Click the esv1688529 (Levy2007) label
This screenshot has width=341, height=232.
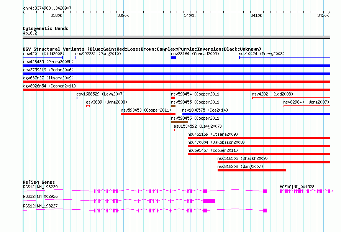pyautogui.click(x=100, y=94)
